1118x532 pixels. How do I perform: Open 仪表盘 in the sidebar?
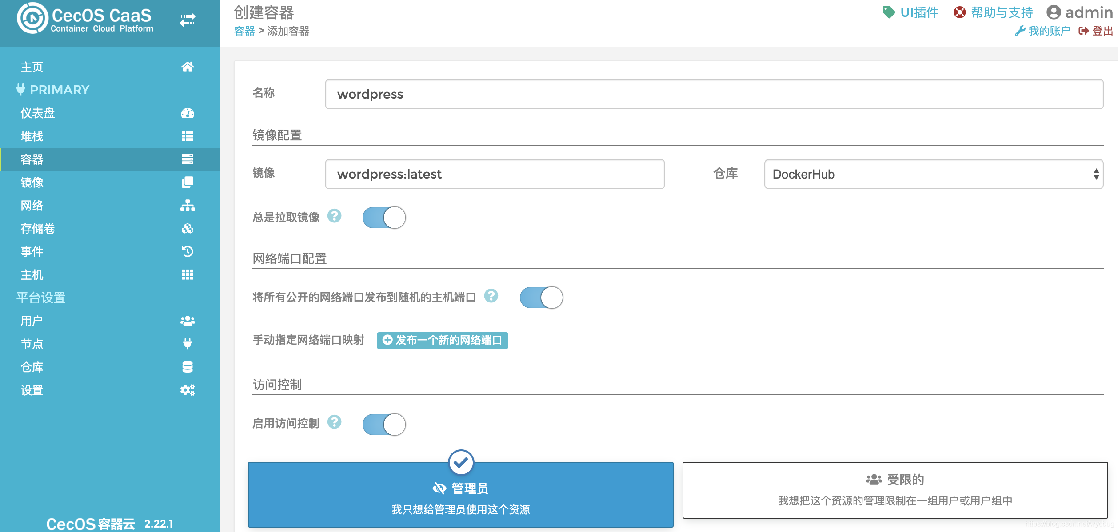(110, 113)
